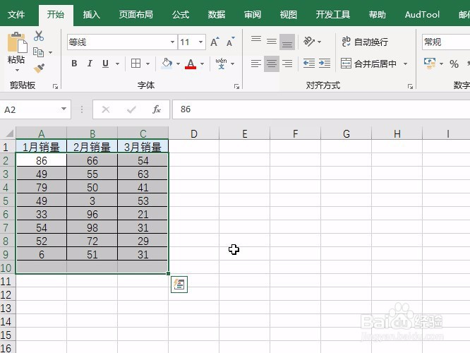The width and height of the screenshot is (470, 353).
Task: Switch to the 插入 tab
Action: click(92, 14)
